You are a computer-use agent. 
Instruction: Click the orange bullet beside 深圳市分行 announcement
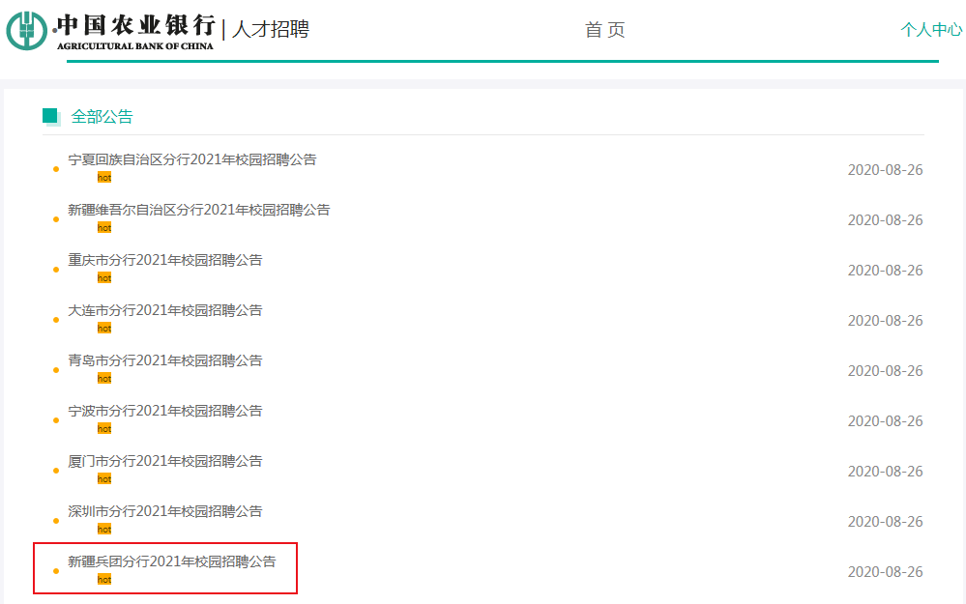(x=56, y=521)
